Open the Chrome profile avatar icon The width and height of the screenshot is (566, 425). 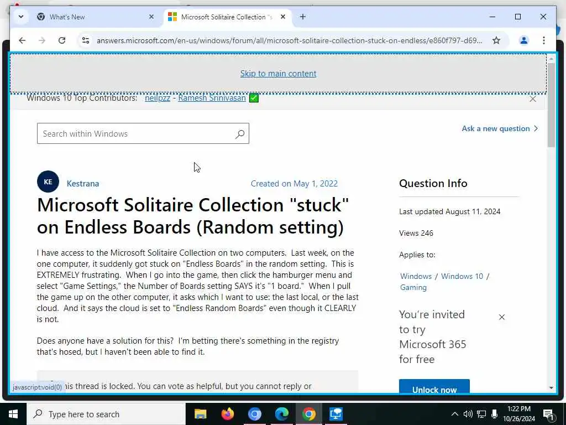524,40
